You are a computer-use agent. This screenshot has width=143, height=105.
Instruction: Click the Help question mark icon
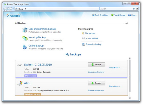tap(129, 15)
